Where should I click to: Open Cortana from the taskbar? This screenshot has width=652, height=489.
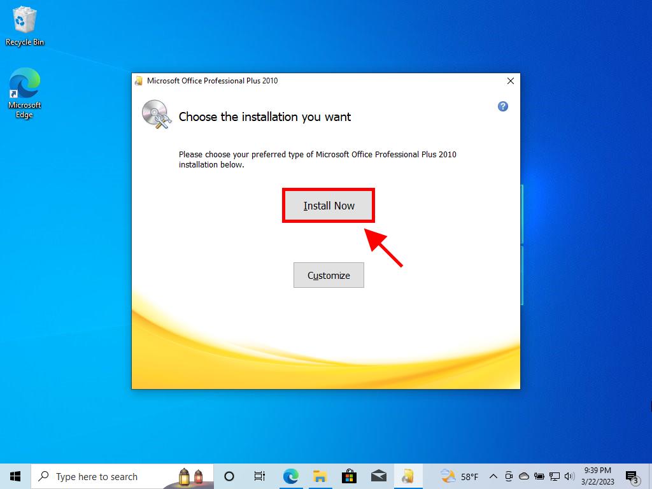point(229,476)
